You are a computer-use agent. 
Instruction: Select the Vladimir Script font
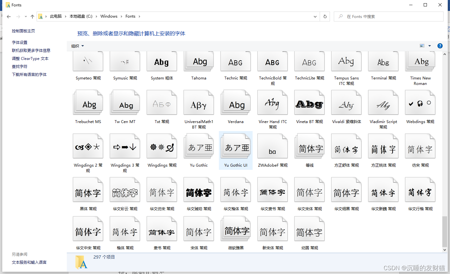(x=383, y=103)
